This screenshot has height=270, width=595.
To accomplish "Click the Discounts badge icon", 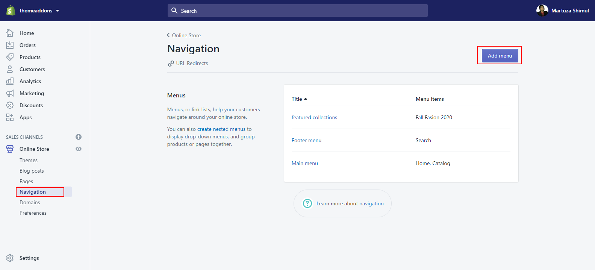I will 10,105.
